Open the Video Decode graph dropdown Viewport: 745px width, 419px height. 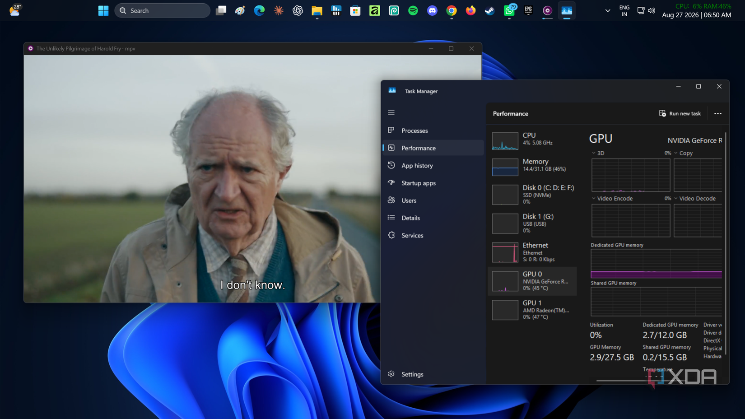[676, 198]
